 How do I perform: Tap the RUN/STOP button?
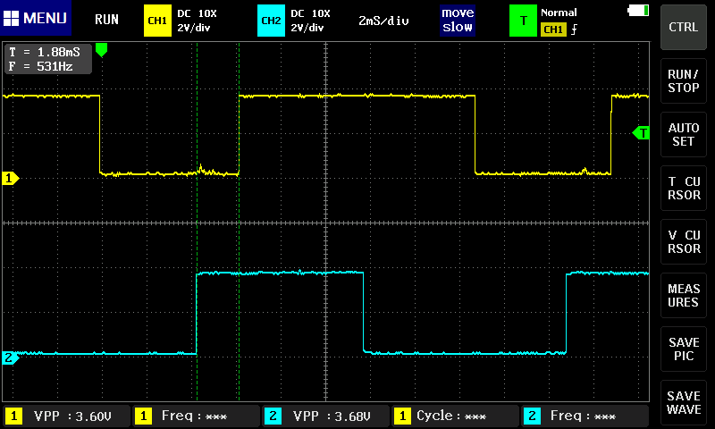click(x=683, y=80)
